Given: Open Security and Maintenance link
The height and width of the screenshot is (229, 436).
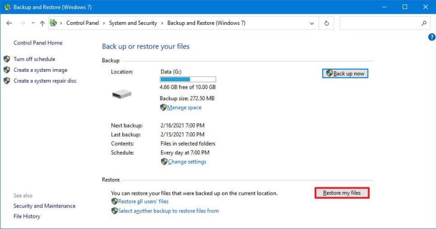Looking at the screenshot, I should (x=44, y=206).
